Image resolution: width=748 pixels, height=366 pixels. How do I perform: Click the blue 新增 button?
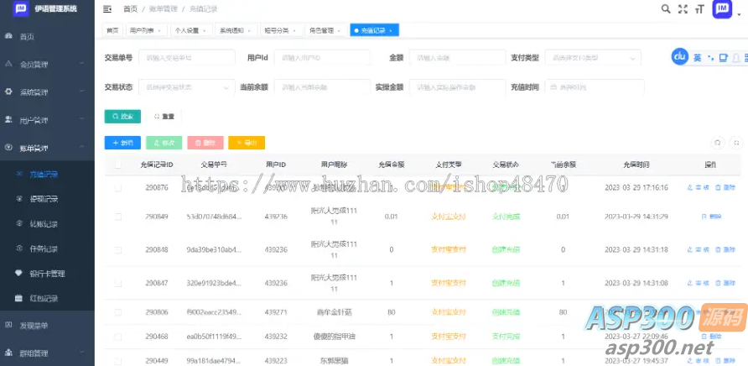pos(122,143)
